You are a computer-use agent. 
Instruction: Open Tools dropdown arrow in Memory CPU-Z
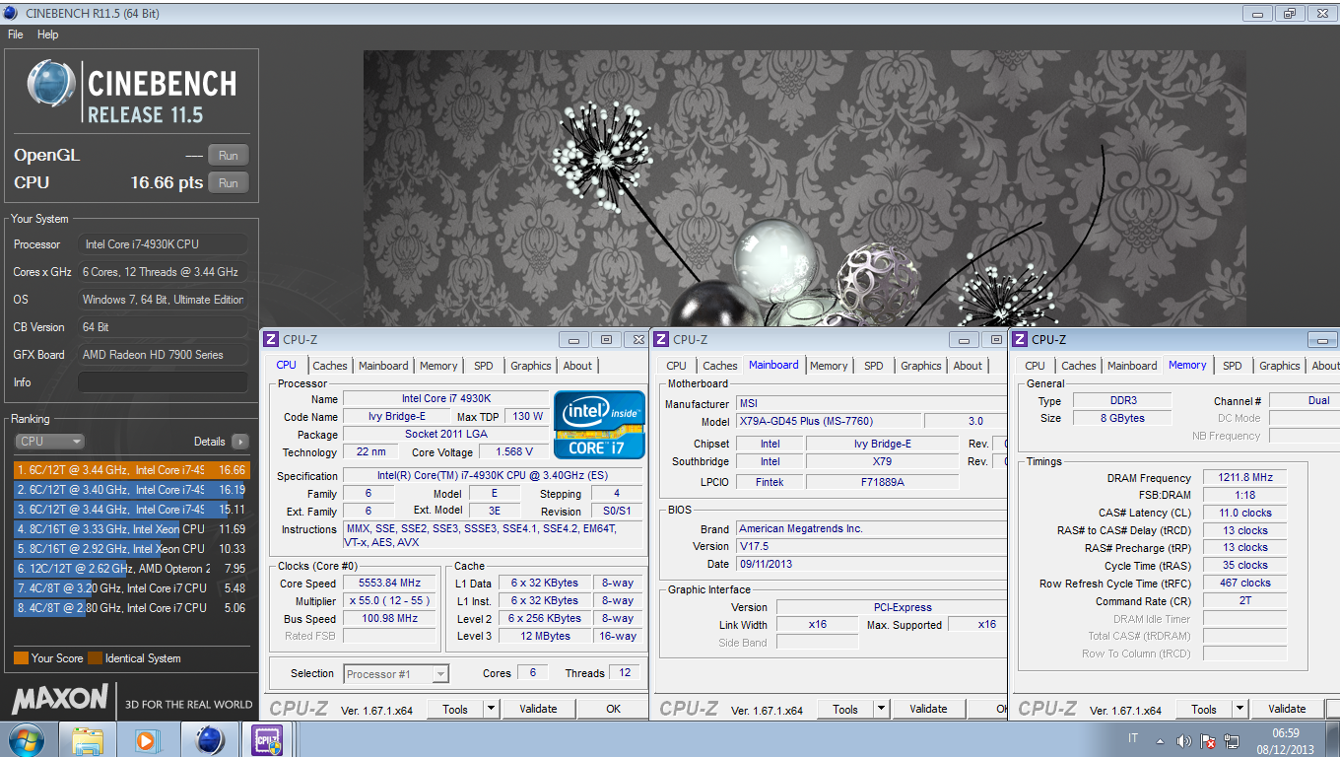coord(1240,709)
